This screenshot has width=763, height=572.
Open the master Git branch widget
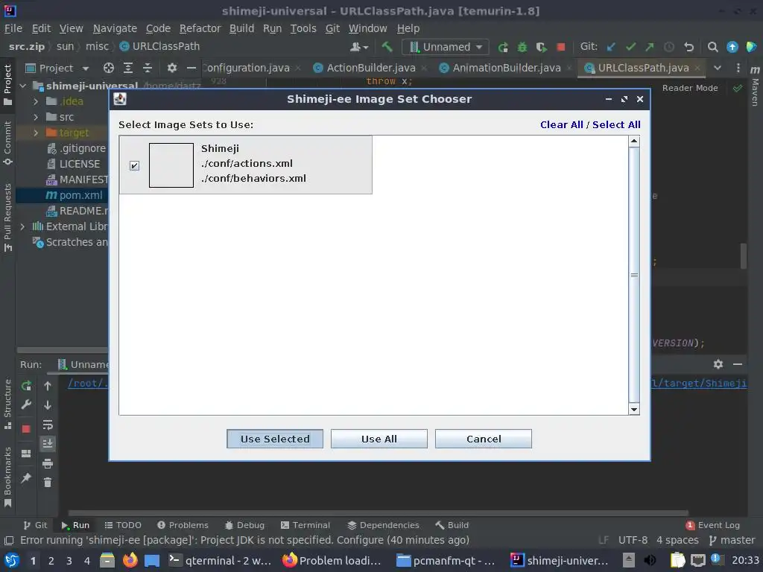click(x=732, y=541)
